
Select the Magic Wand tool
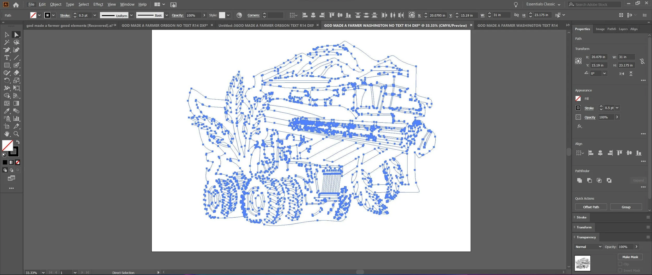click(x=7, y=42)
